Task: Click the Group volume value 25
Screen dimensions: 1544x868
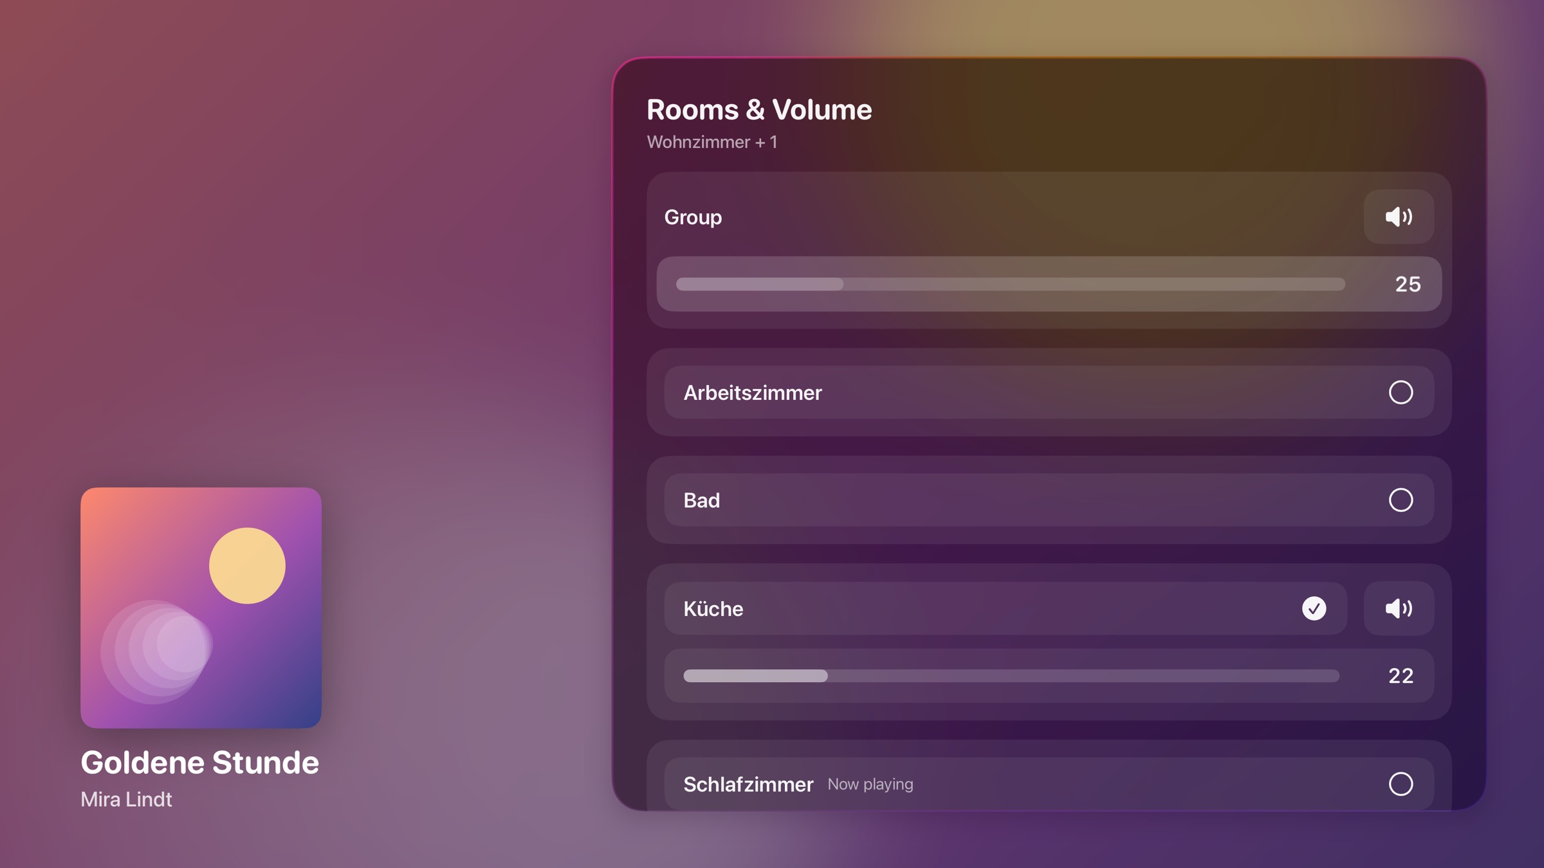Action: tap(1408, 284)
